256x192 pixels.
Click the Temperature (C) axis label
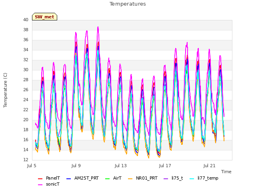point(5,90)
